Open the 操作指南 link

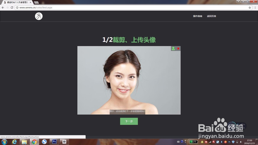click(198, 16)
